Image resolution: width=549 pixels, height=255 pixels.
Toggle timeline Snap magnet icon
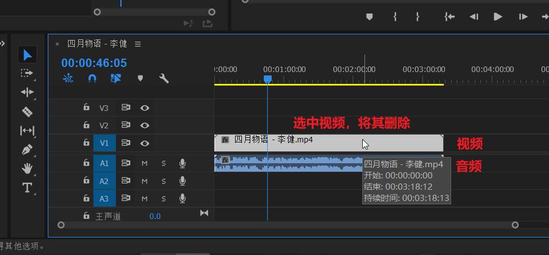coord(92,79)
